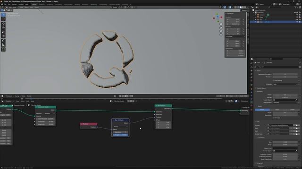Open the Render properties tab icon

(252, 67)
